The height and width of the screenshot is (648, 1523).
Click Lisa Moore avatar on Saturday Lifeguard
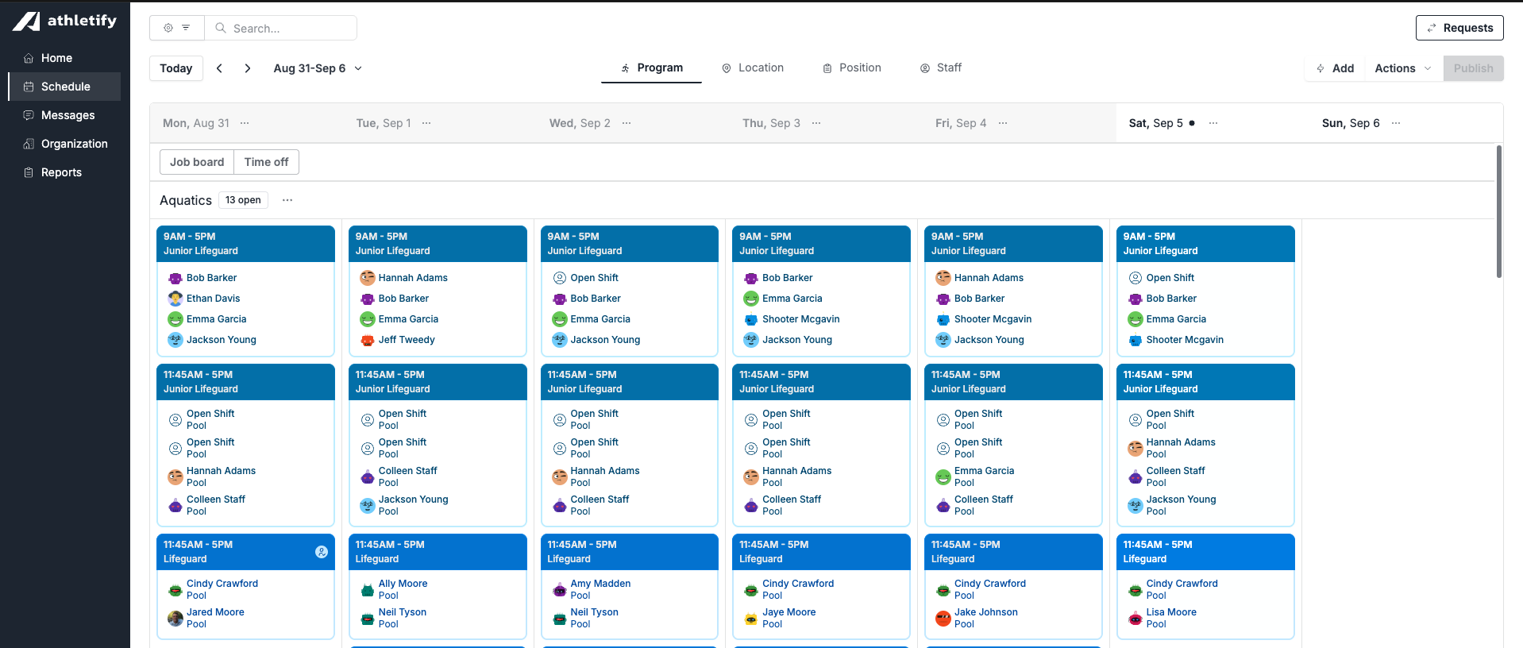pyautogui.click(x=1136, y=618)
